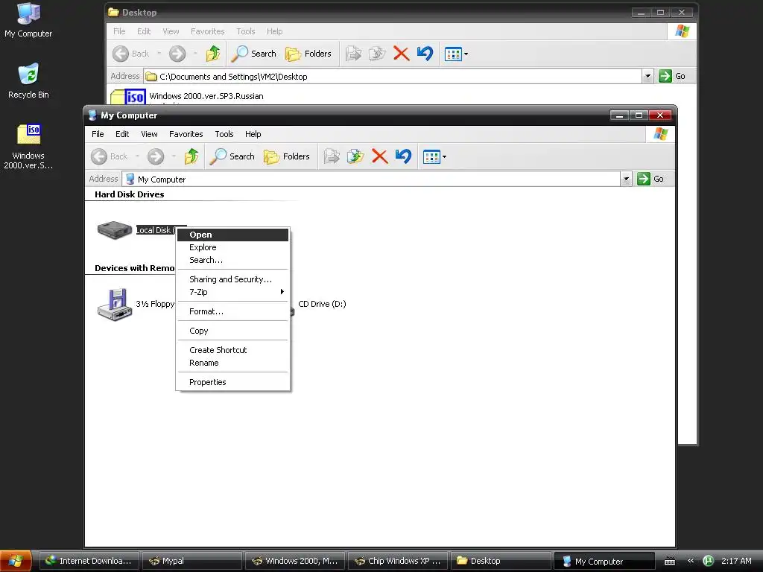Expand address bar dropdown in My Computer window
The image size is (763, 572).
[626, 179]
